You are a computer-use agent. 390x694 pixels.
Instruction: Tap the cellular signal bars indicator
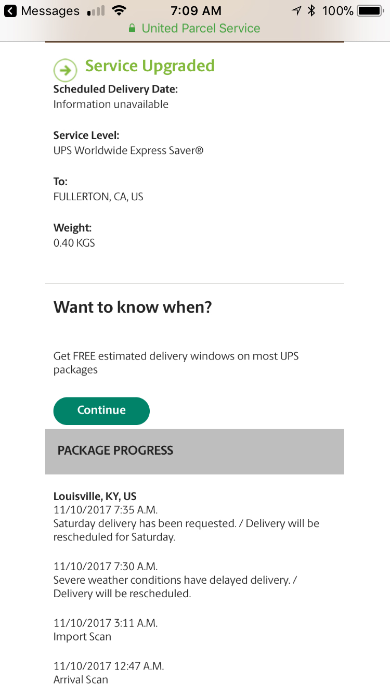click(x=95, y=10)
